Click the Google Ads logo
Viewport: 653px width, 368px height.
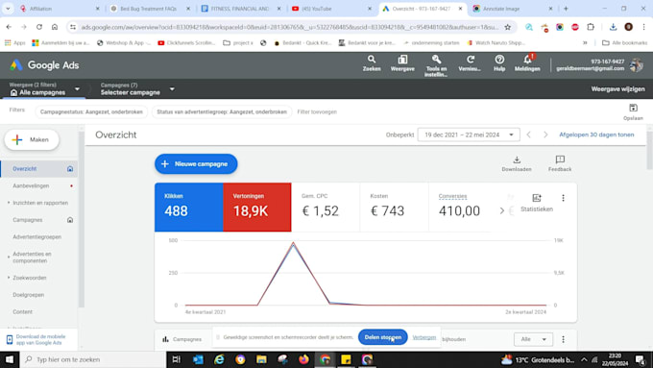pos(44,65)
